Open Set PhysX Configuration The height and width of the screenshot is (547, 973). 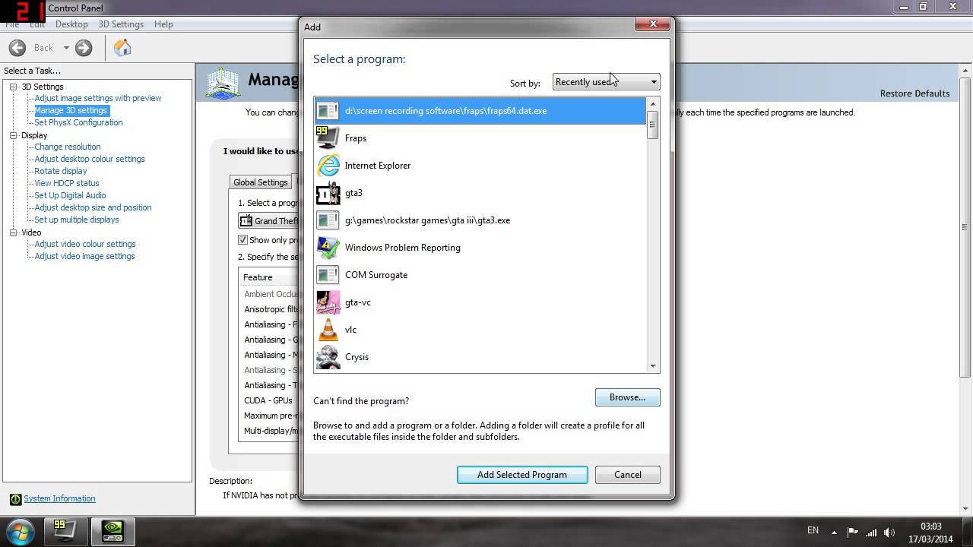[x=78, y=122]
